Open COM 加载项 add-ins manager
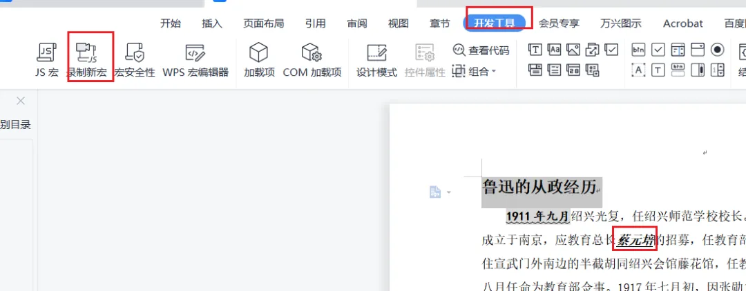The image size is (746, 291). click(312, 60)
